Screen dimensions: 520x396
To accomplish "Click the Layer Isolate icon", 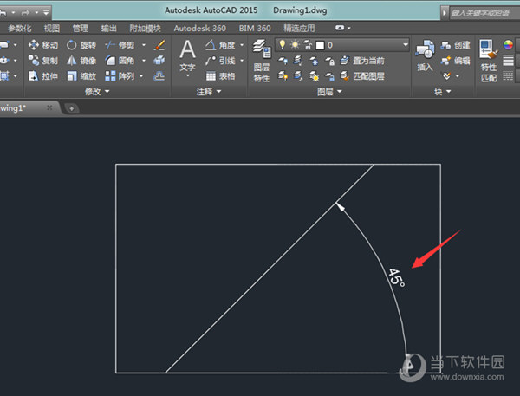I will click(x=298, y=61).
